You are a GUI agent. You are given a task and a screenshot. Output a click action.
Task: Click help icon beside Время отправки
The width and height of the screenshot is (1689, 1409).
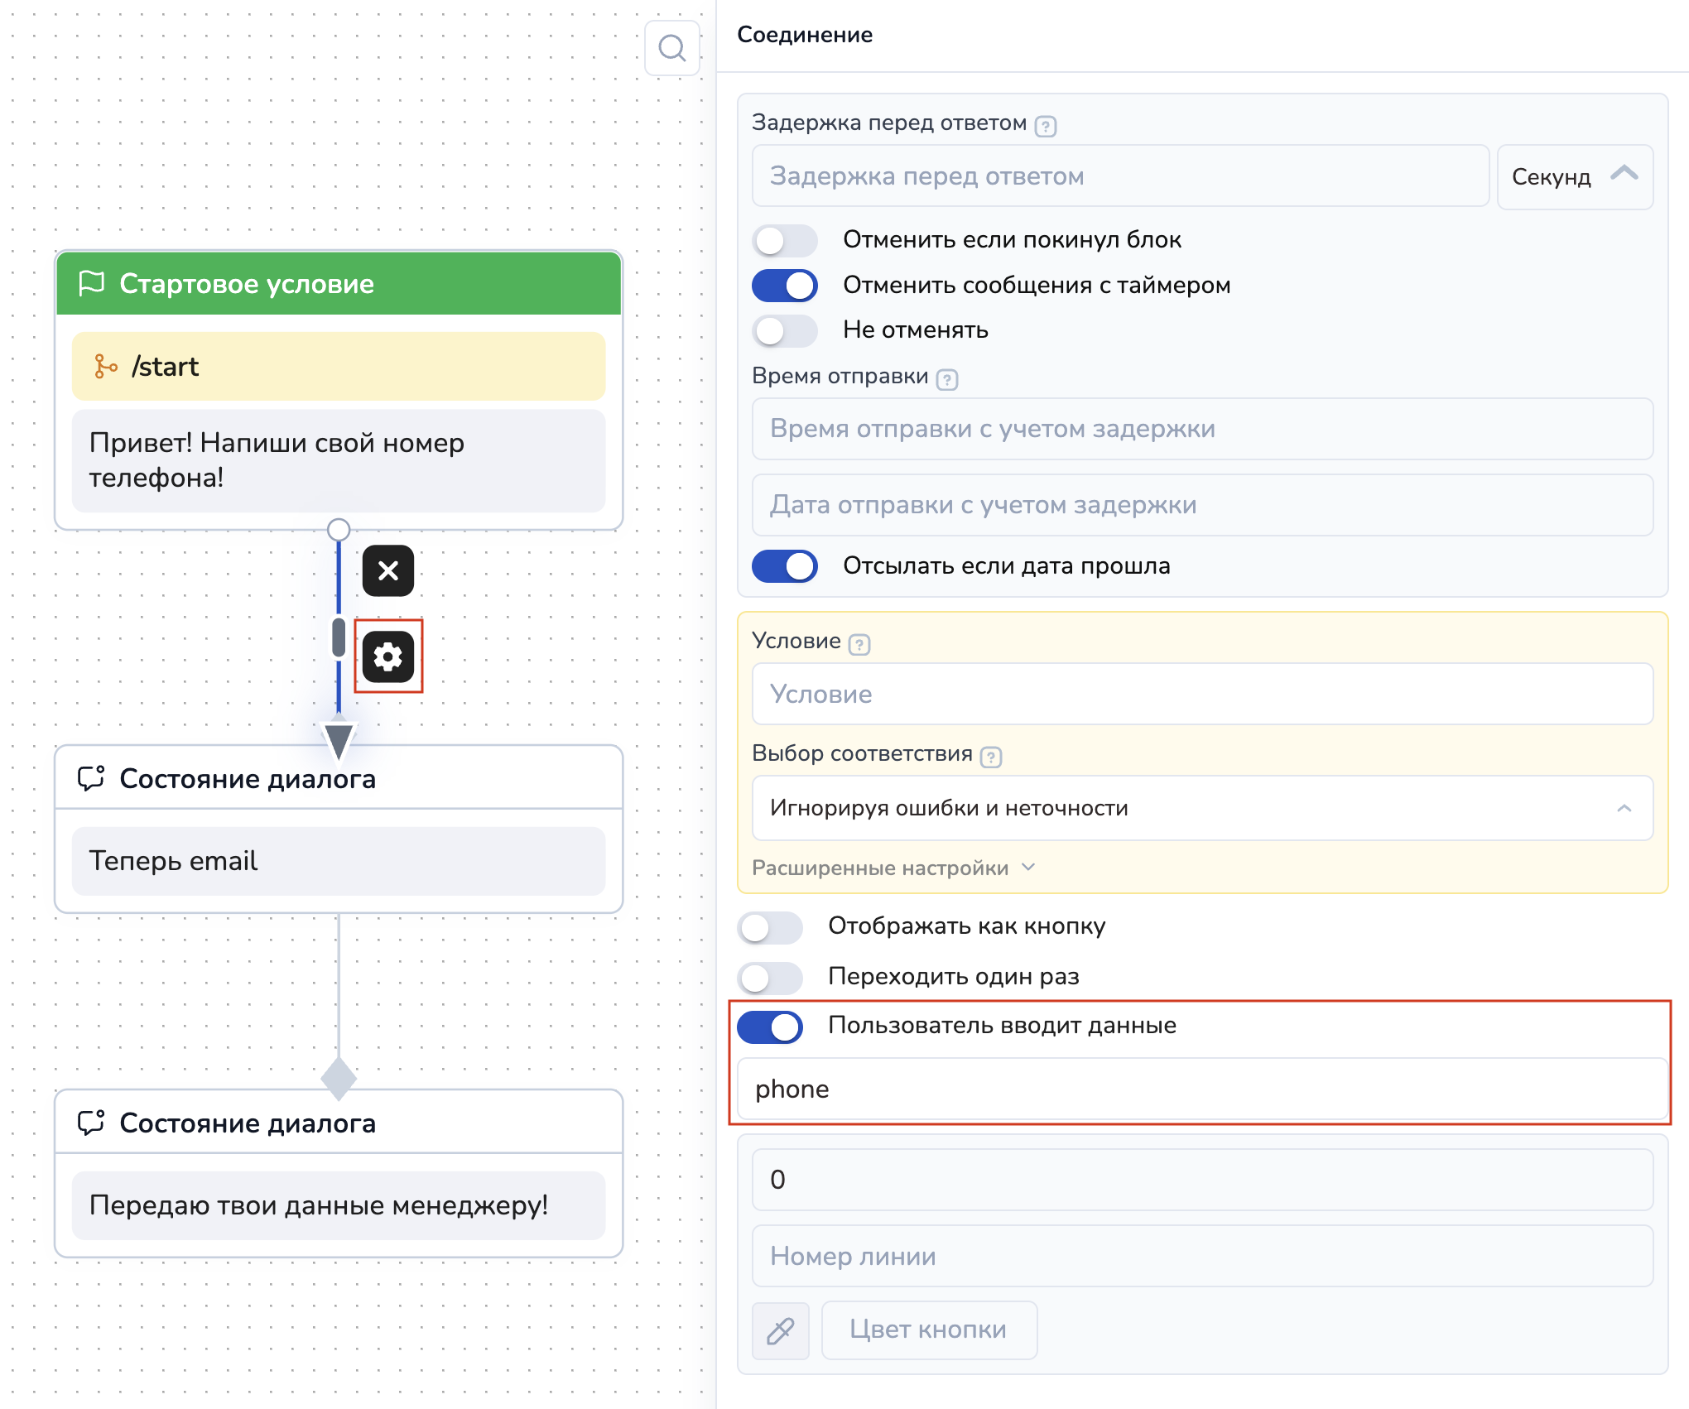(947, 379)
